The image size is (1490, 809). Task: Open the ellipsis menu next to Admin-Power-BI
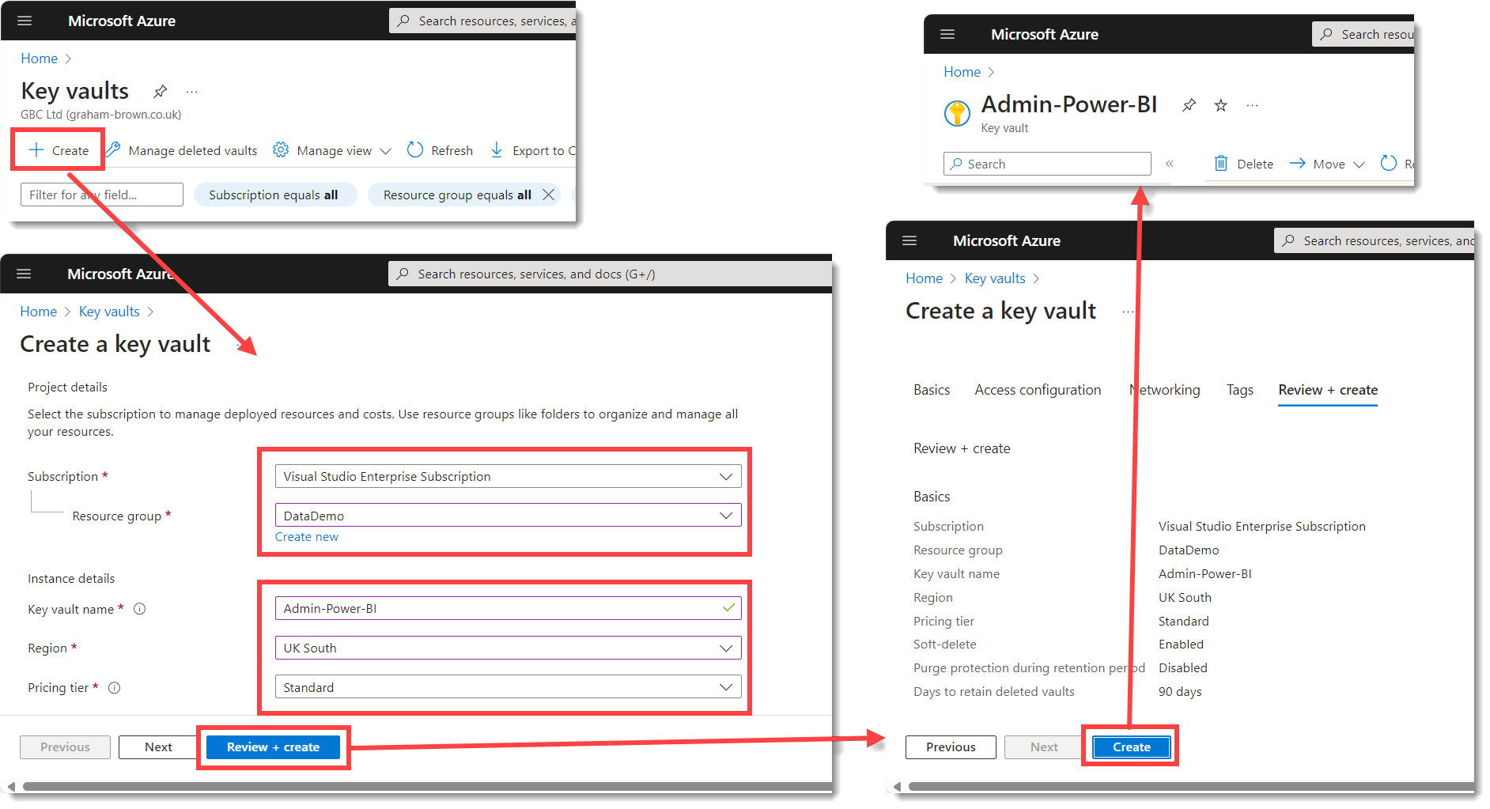click(x=1252, y=104)
